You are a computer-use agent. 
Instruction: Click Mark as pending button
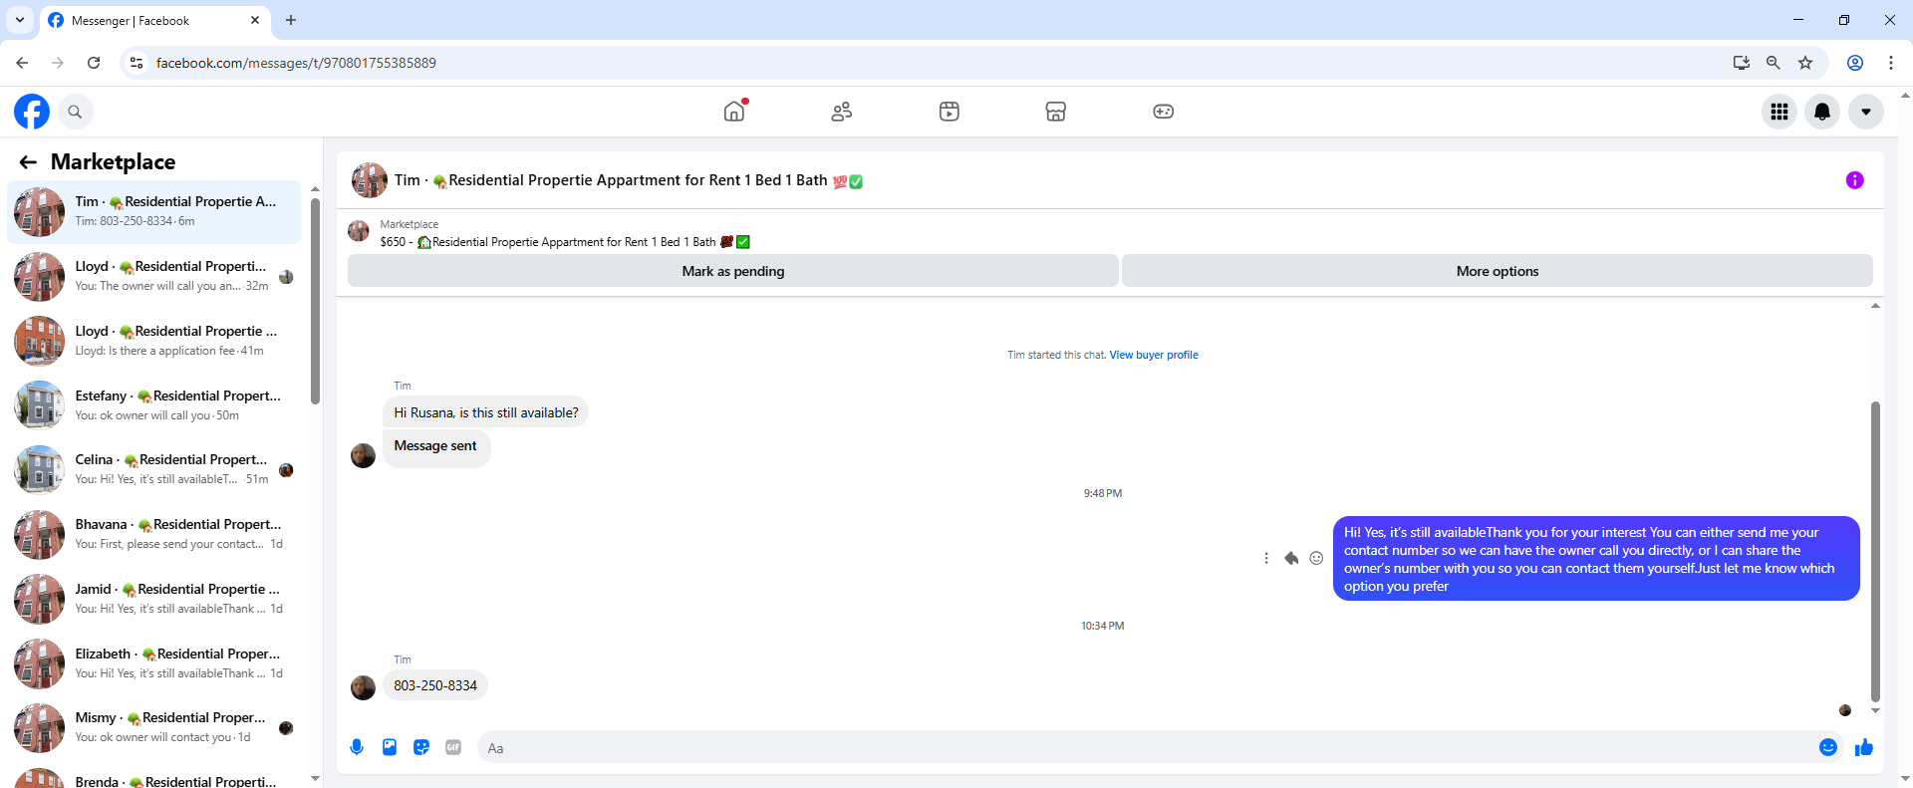pyautogui.click(x=733, y=271)
